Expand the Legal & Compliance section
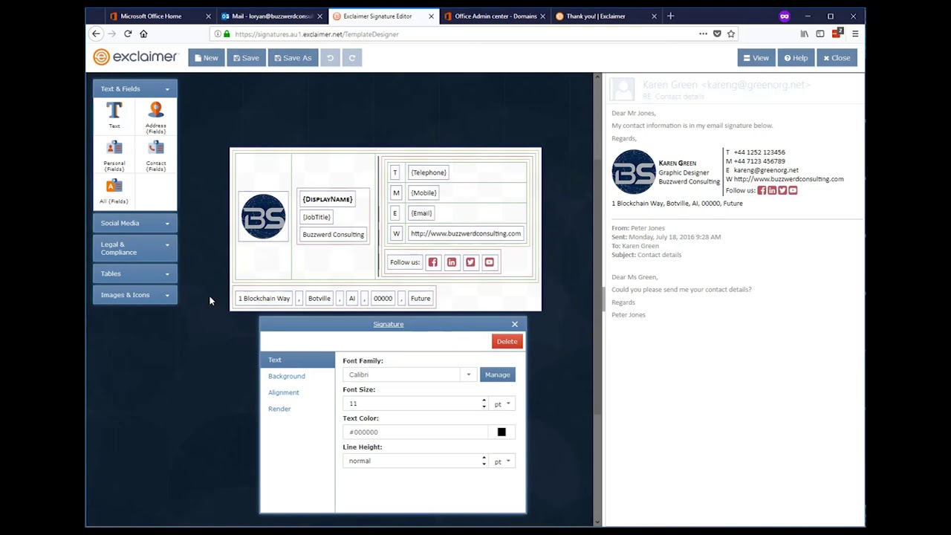951x535 pixels. point(134,248)
